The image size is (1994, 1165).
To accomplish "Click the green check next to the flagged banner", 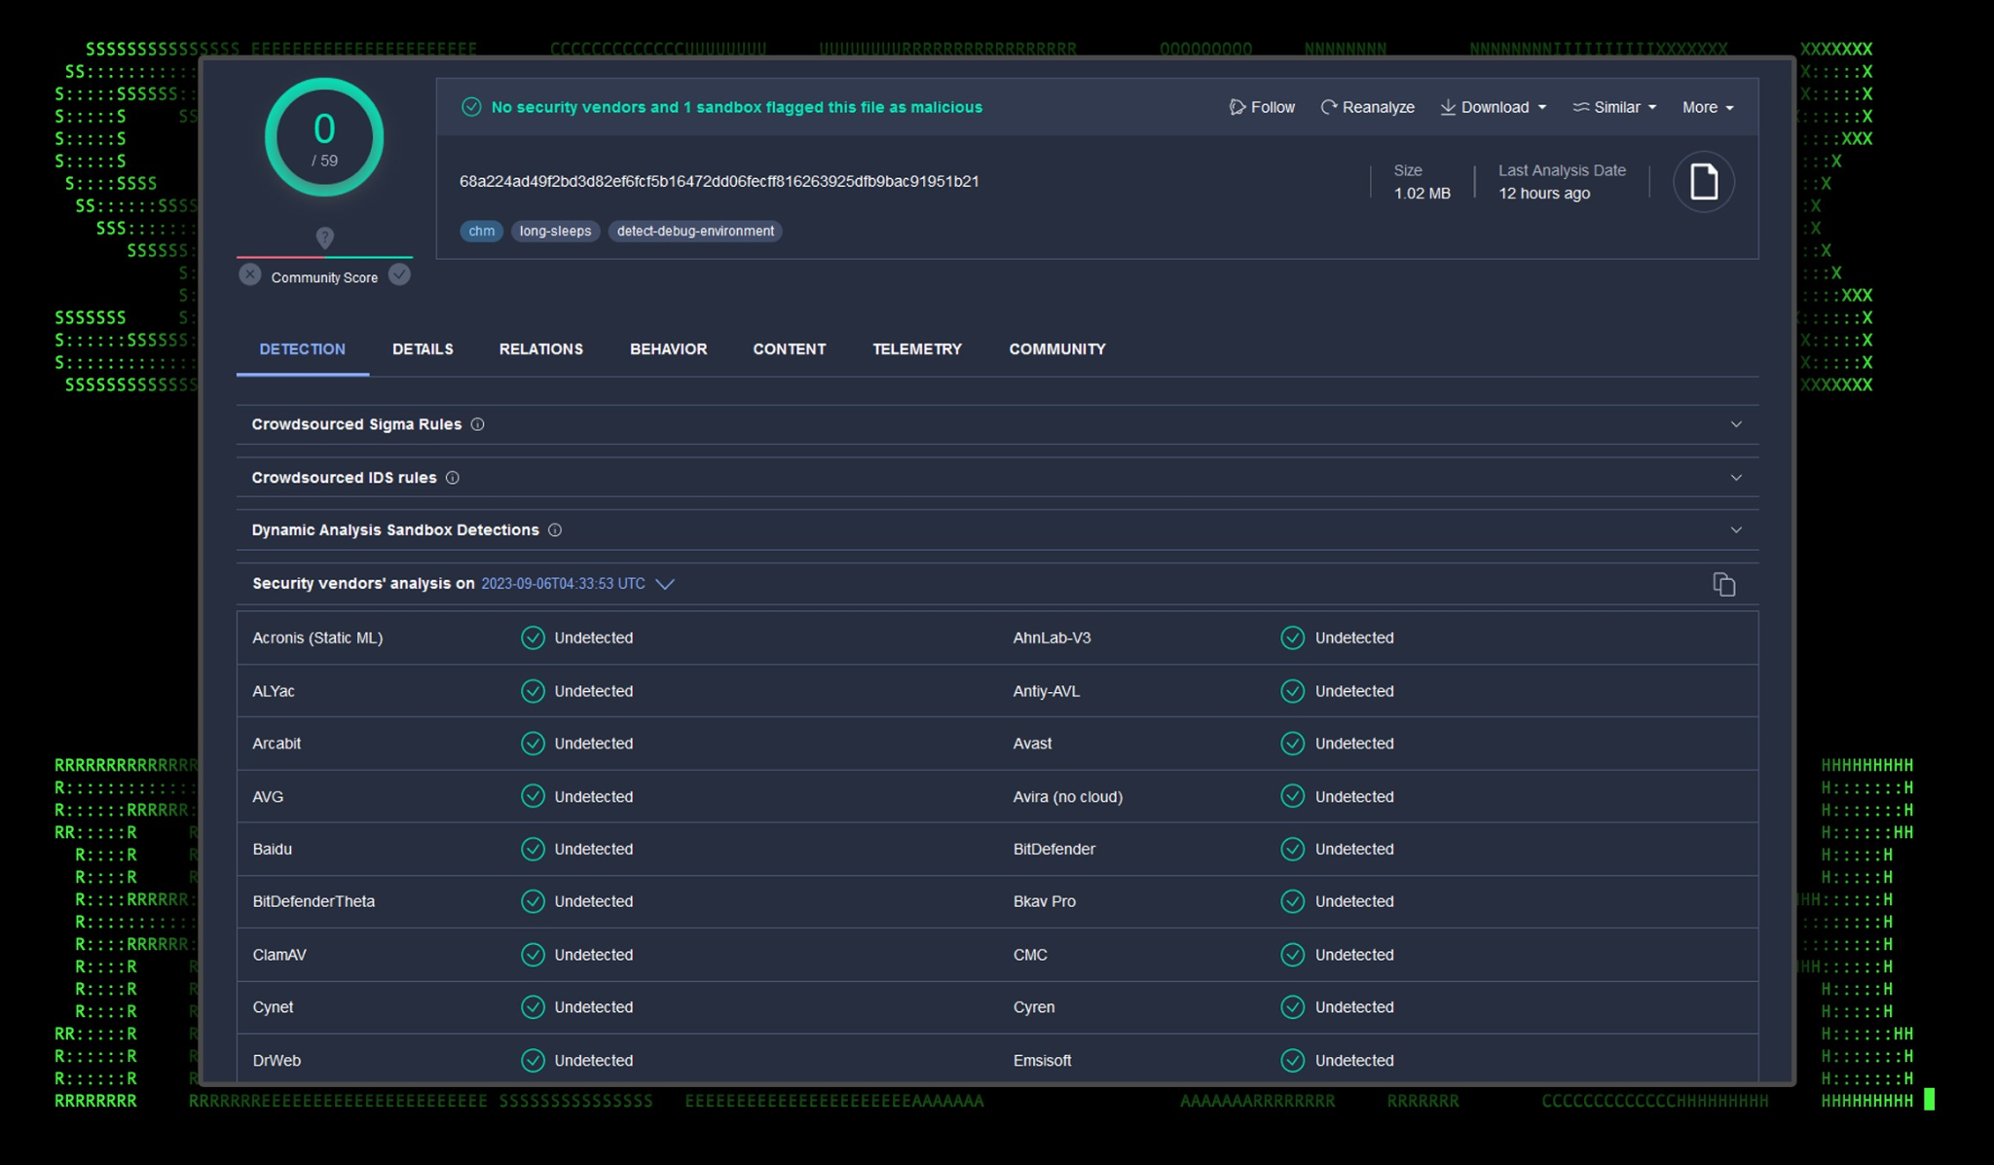I will 471,107.
